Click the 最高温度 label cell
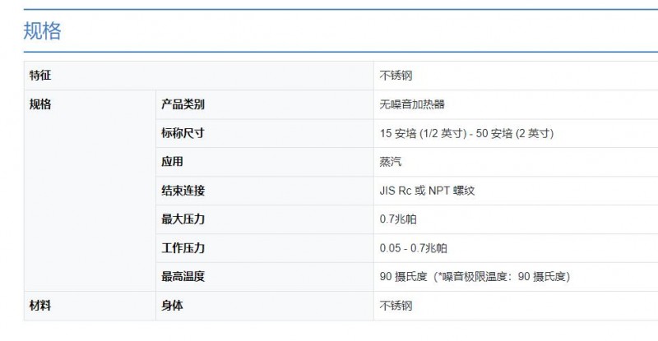 tap(265, 277)
